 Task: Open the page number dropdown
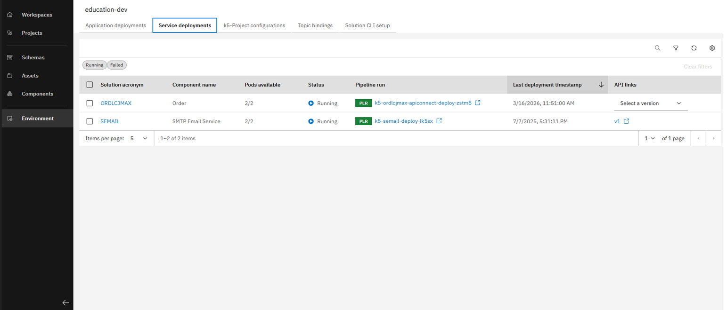click(650, 138)
